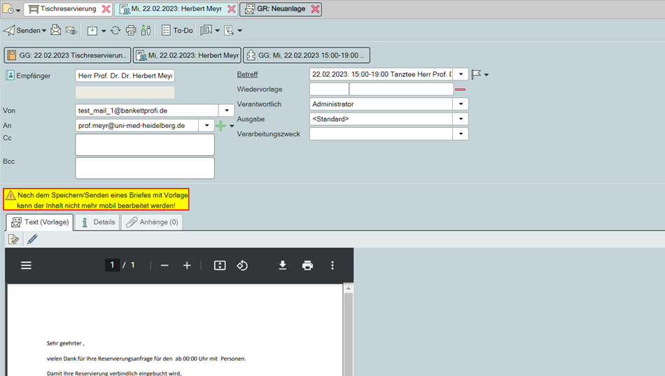Rotate the PDF page counterclockwise
Image resolution: width=665 pixels, height=376 pixels.
(242, 266)
